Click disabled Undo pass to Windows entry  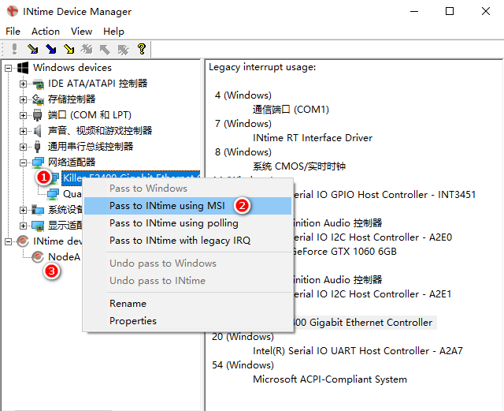click(x=187, y=263)
